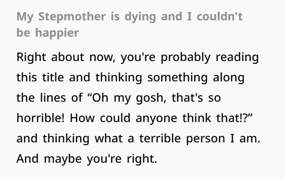The width and height of the screenshot is (285, 179).
Task: Click the word "reading" in the paragraph
Action: tap(237, 57)
